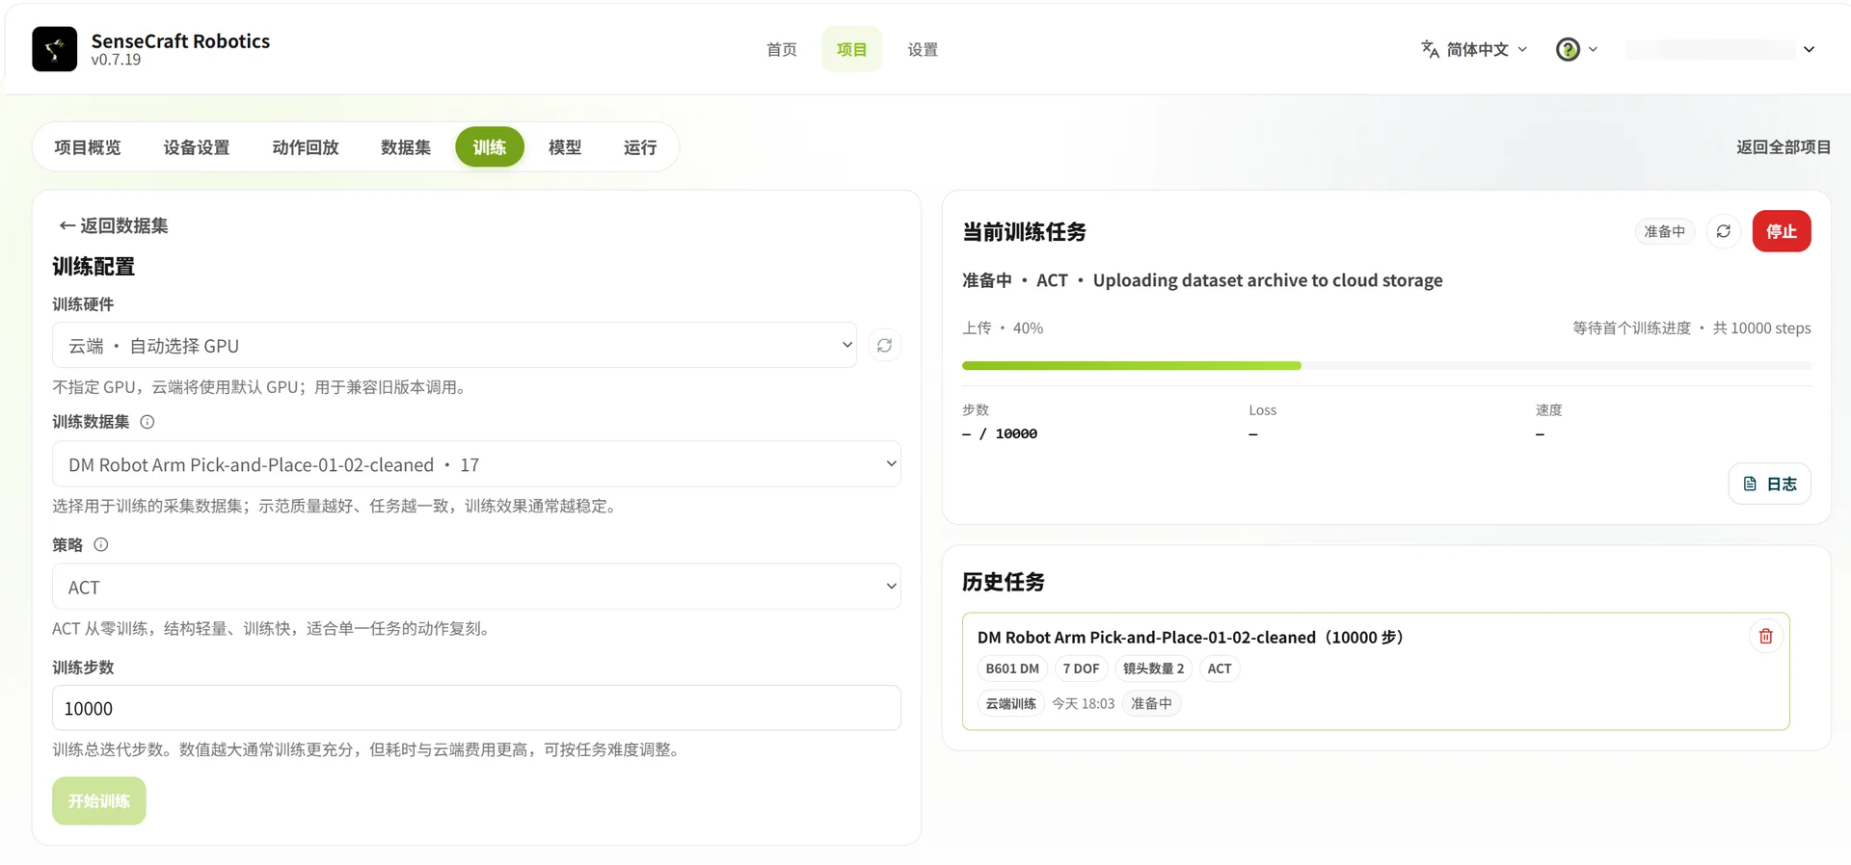Expand the 简体中文 language selector

click(x=1475, y=49)
